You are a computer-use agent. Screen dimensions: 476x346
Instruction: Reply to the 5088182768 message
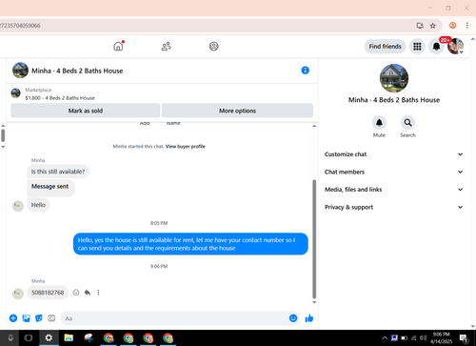pyautogui.click(x=88, y=293)
